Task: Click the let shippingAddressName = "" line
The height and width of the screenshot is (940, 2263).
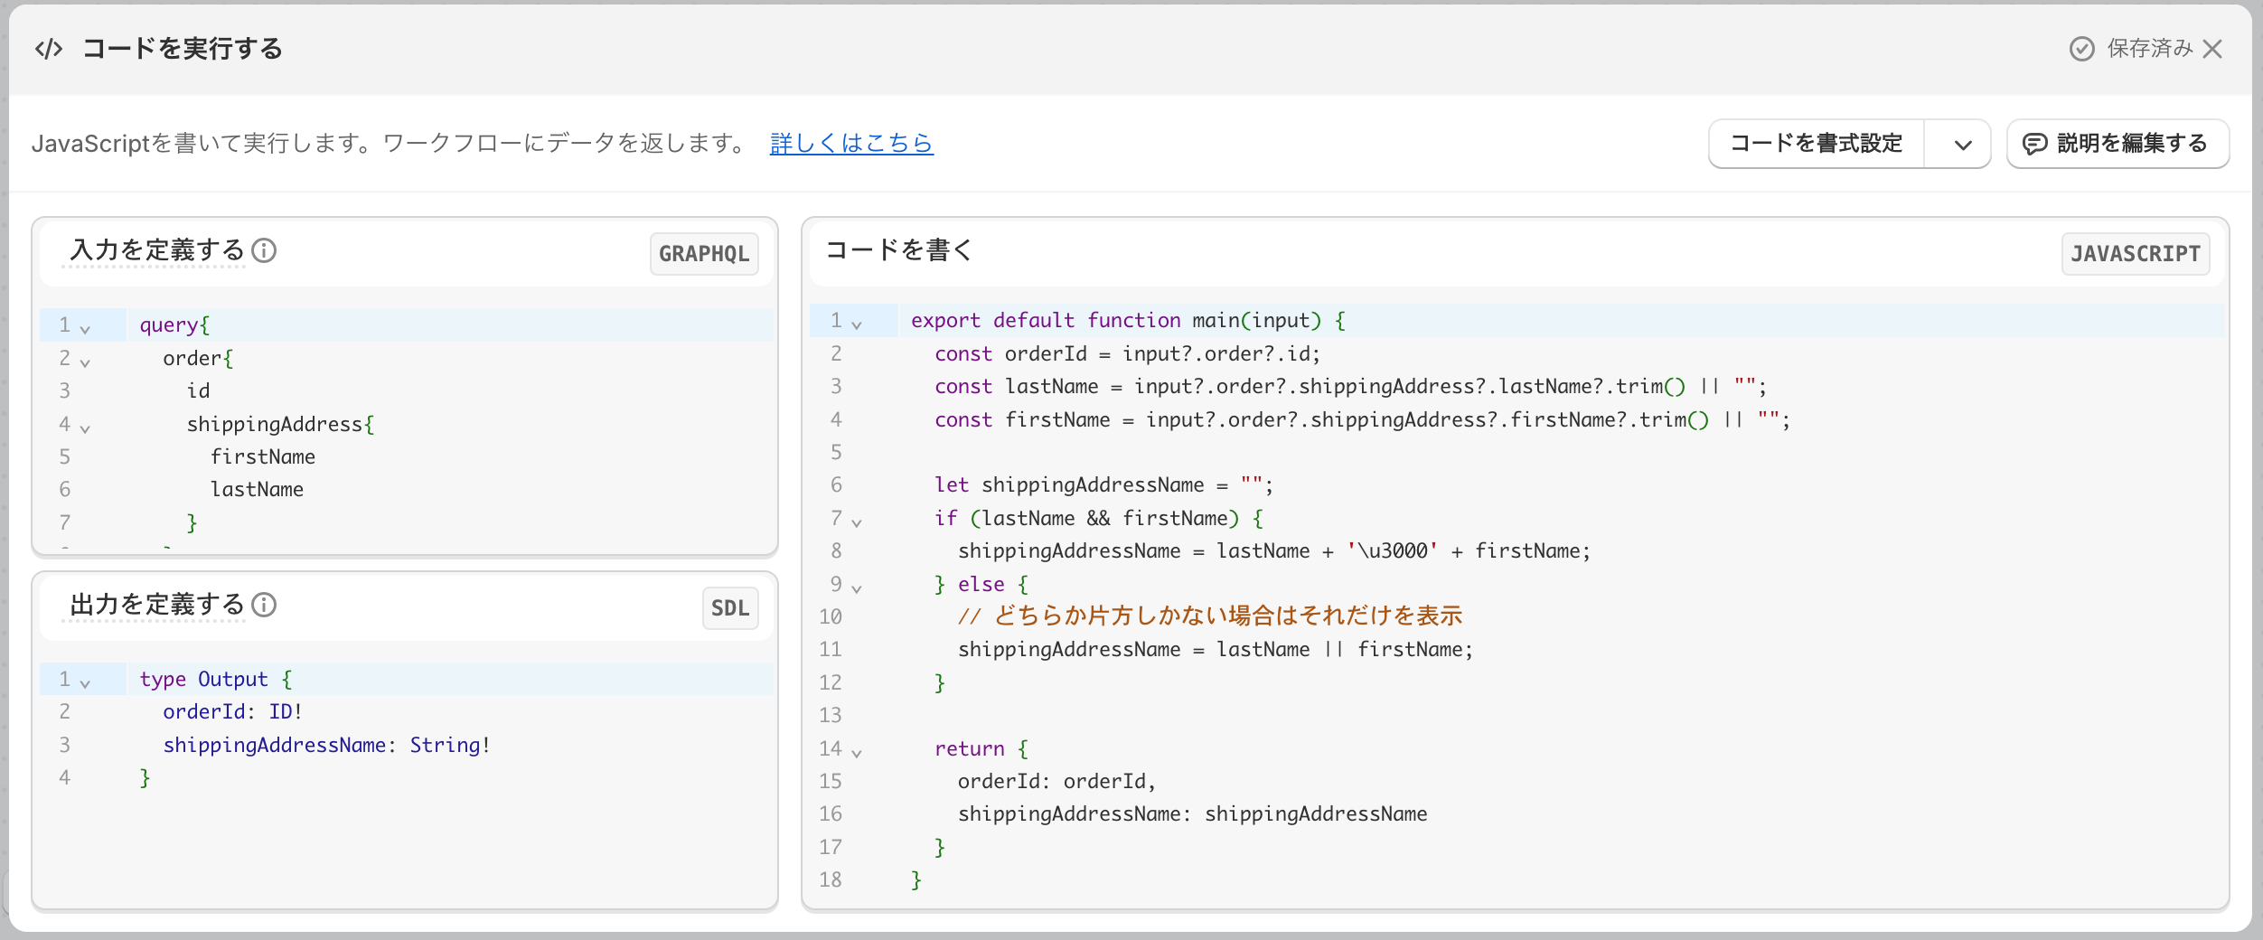Action: click(x=1103, y=485)
